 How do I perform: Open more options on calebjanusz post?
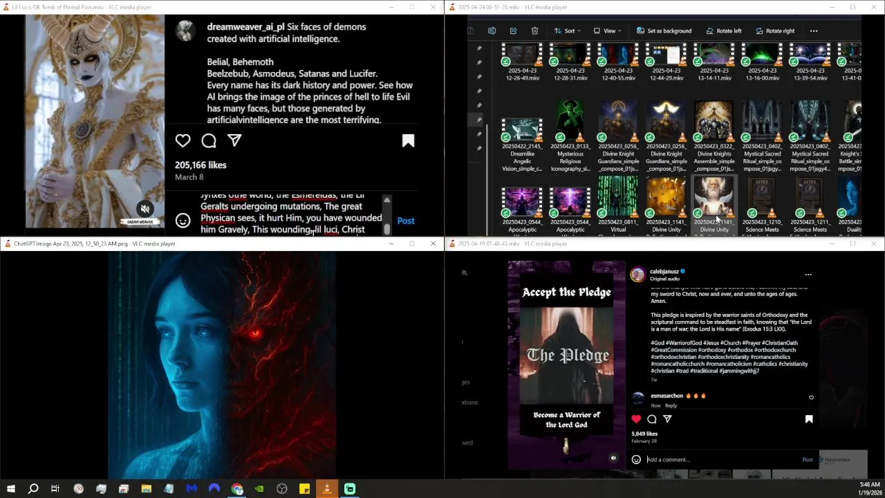(808, 275)
